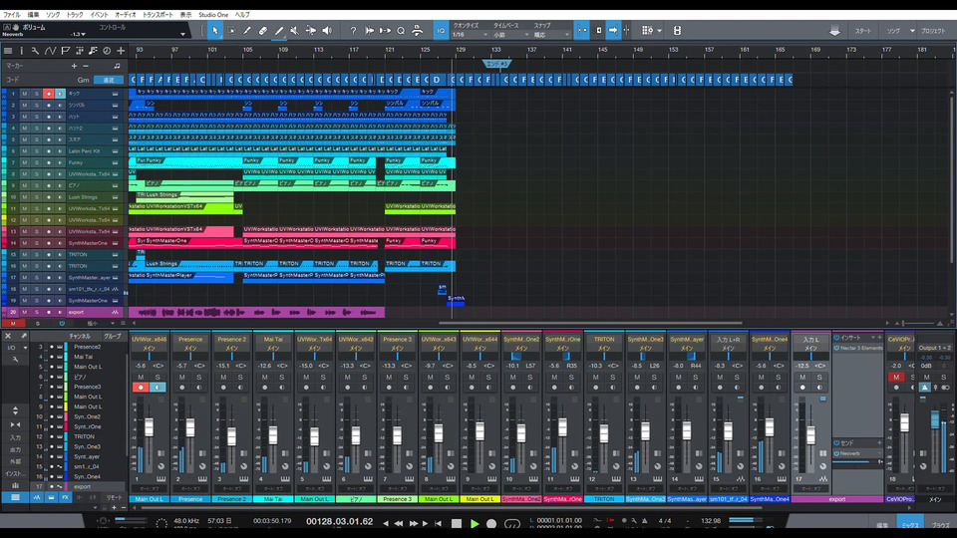Select the Eraser tool
Image resolution: width=957 pixels, height=538 pixels.
coord(263,31)
